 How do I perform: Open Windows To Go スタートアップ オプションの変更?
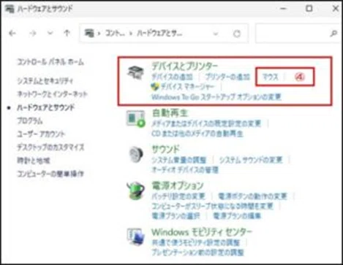(x=216, y=97)
